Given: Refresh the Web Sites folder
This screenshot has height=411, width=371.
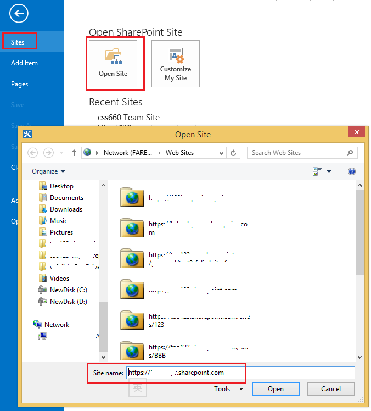Looking at the screenshot, I should coord(233,153).
